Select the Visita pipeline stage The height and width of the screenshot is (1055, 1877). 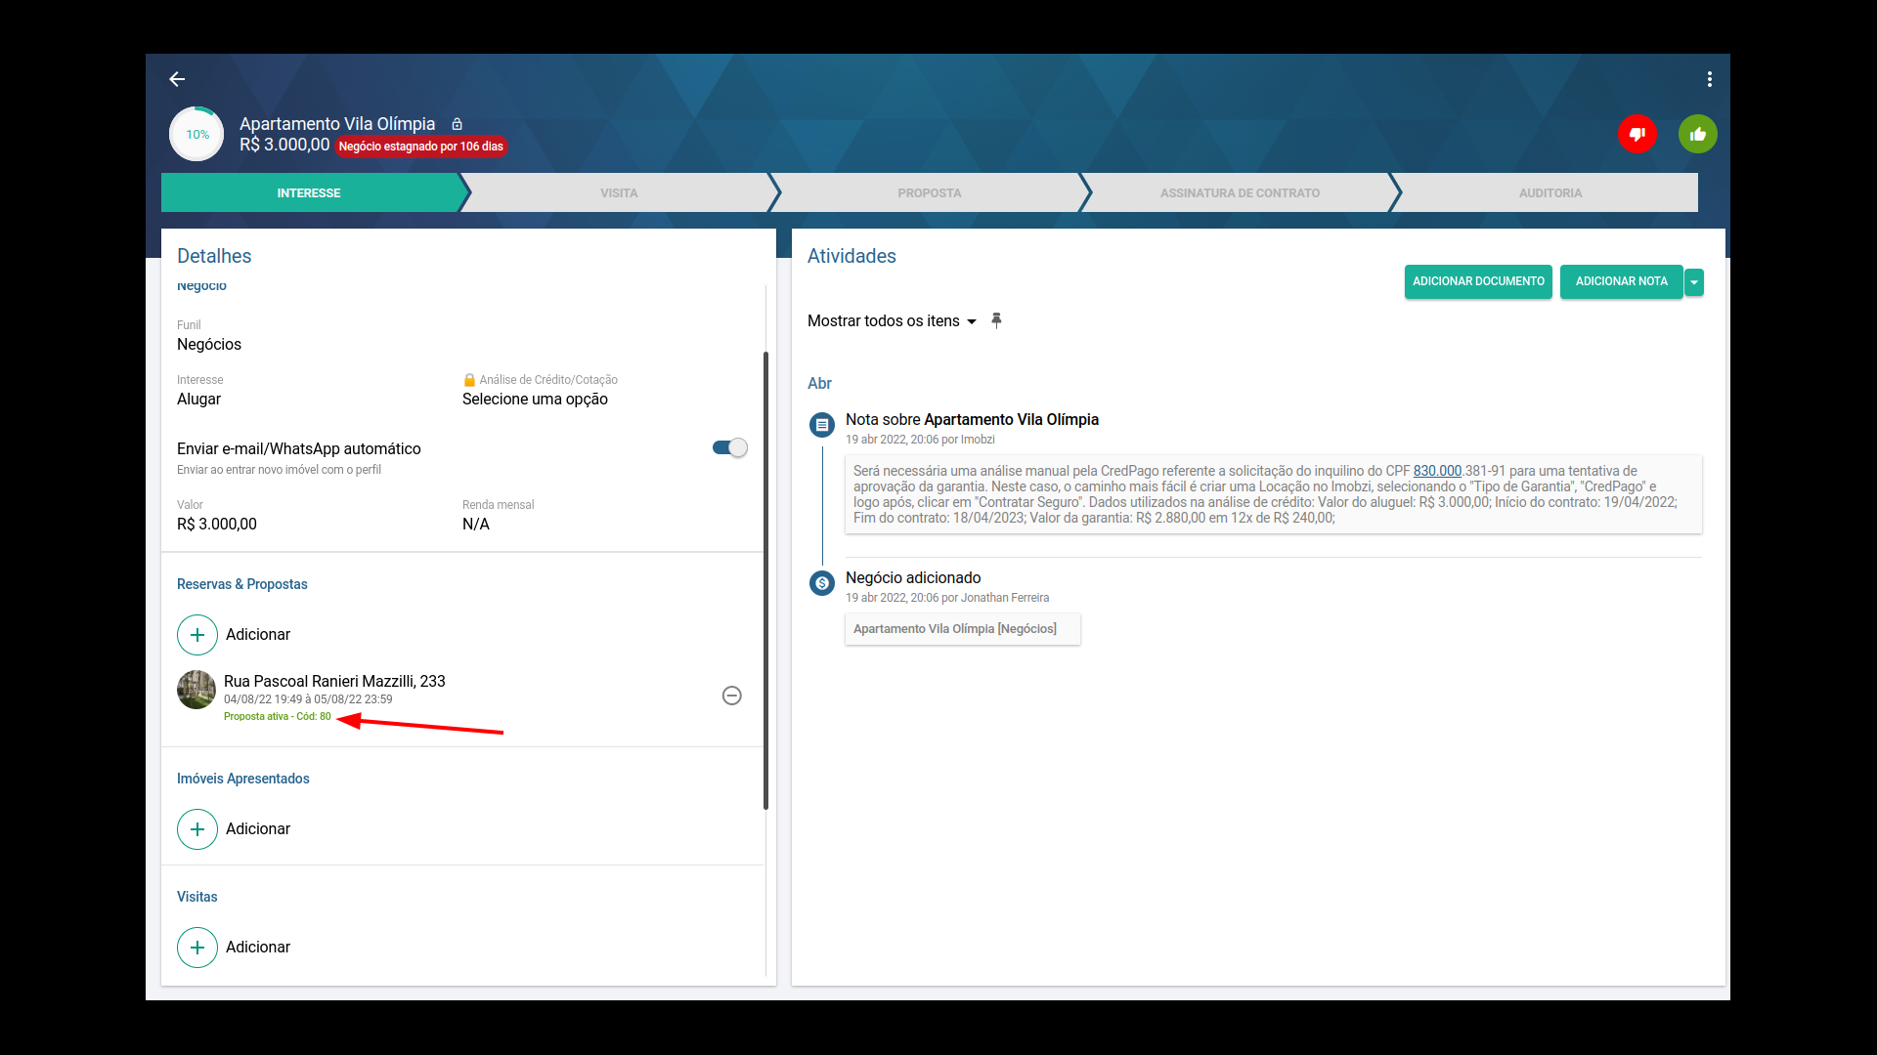(x=619, y=192)
